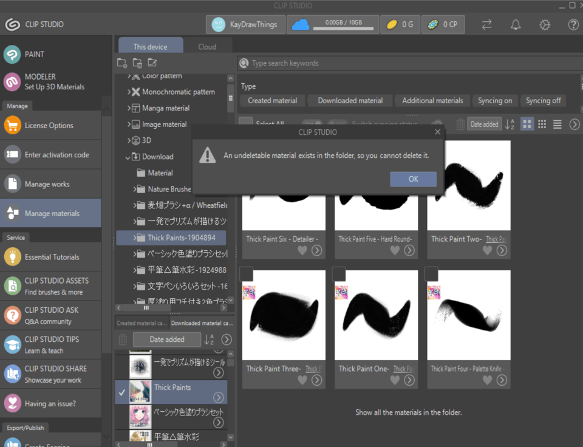583x447 pixels.
Task: Switch to the Cloud tab
Action: [x=207, y=47]
